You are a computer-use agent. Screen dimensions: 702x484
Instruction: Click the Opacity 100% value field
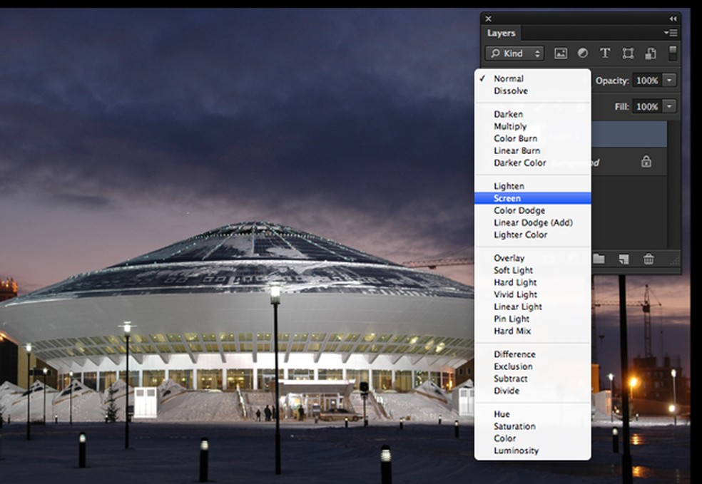(x=647, y=81)
